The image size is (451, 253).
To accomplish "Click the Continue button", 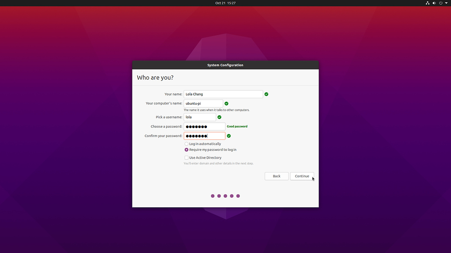I will click(x=302, y=176).
